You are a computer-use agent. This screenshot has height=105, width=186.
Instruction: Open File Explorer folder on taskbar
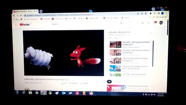[x=30, y=93]
